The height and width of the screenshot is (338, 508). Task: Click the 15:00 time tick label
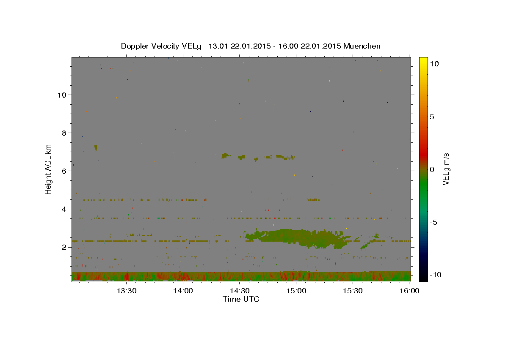coord(296,291)
